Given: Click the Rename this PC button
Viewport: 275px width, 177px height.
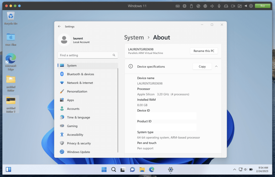Looking at the screenshot, I should click(x=204, y=51).
